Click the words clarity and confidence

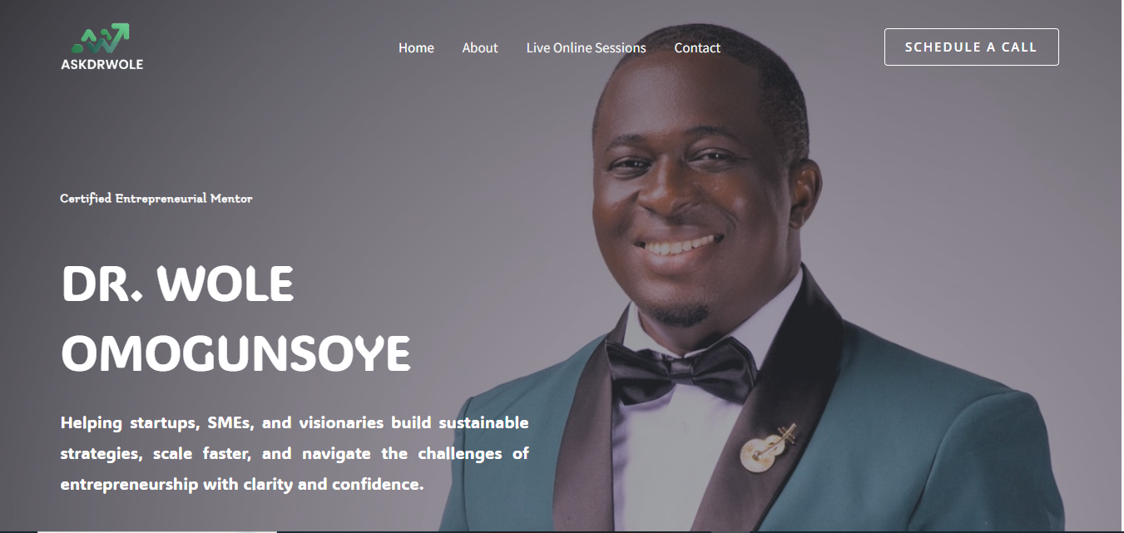(333, 484)
